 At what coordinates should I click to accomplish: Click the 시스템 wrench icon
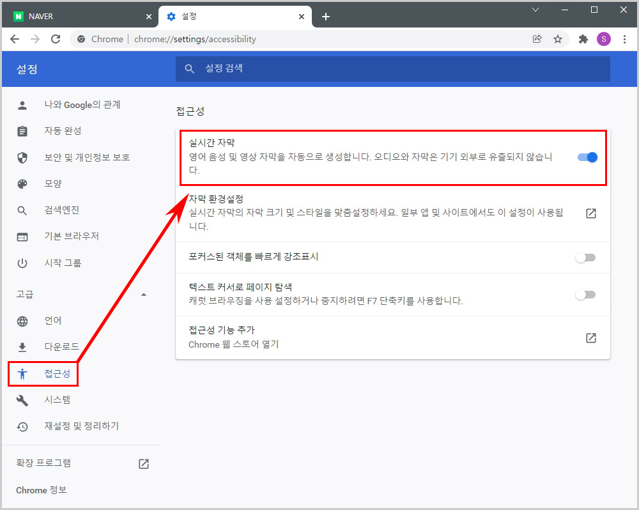(x=22, y=399)
